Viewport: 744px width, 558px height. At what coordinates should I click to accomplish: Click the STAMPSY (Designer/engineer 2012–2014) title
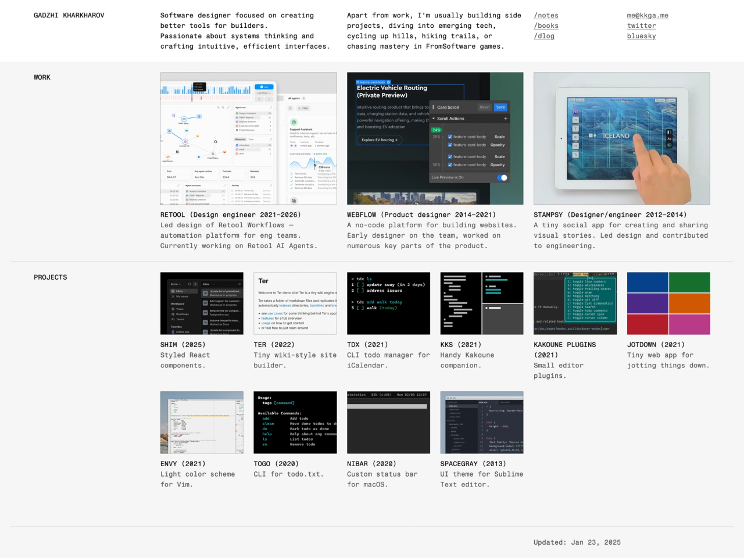pyautogui.click(x=610, y=215)
